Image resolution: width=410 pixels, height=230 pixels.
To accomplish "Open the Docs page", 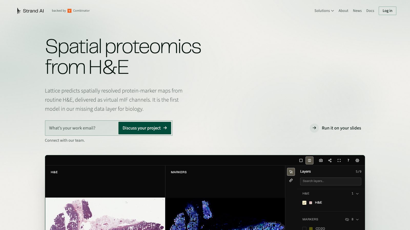I will tap(370, 11).
